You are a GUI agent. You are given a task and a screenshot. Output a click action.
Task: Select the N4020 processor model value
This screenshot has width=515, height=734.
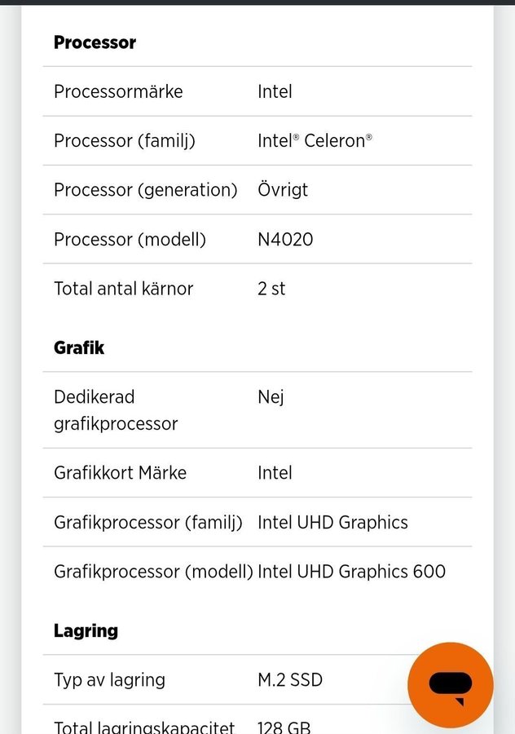(x=285, y=240)
